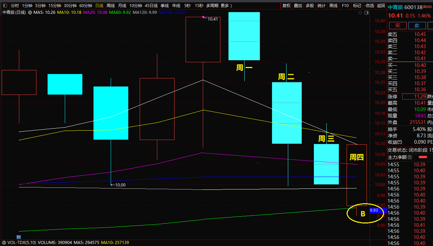Click the 卖五 10.45 order book row
Viewport: 433px width, 246px height.
pyautogui.click(x=410, y=34)
